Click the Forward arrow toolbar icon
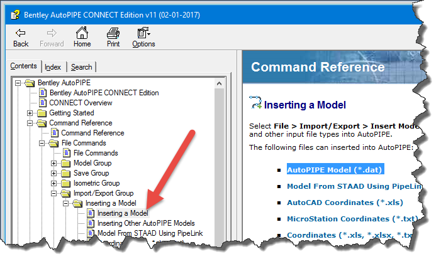The height and width of the screenshot is (264, 441). click(52, 33)
